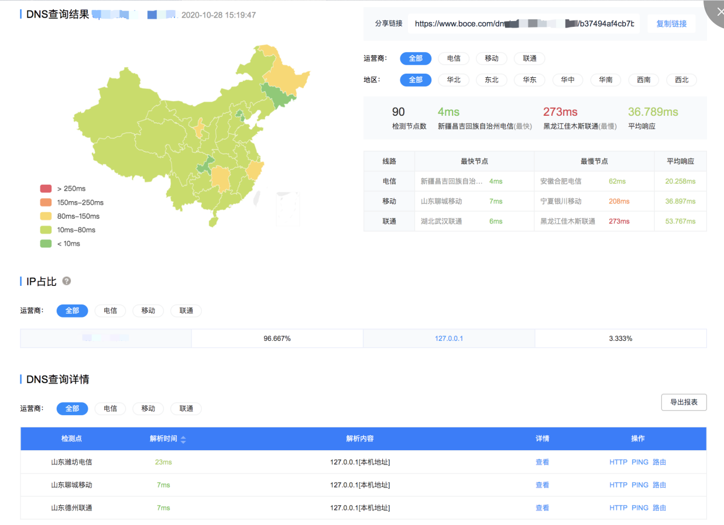Select 东北 region filter
This screenshot has height=525, width=724.
tap(492, 80)
